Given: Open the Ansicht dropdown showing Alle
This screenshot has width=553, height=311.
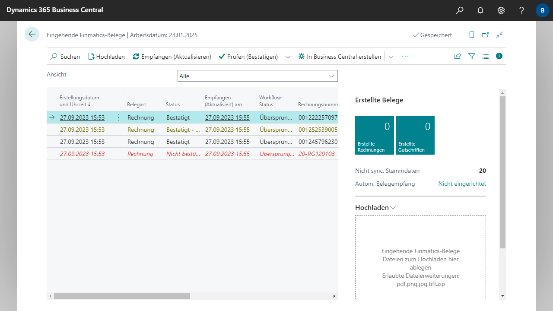Looking at the screenshot, I should (257, 76).
